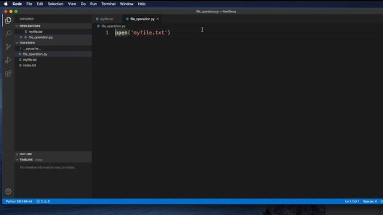Click Spaces: 4 indentation setting
The width and height of the screenshot is (383, 215).
pyautogui.click(x=370, y=201)
